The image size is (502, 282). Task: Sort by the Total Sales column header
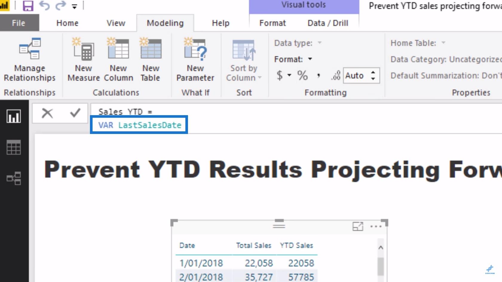pyautogui.click(x=254, y=245)
